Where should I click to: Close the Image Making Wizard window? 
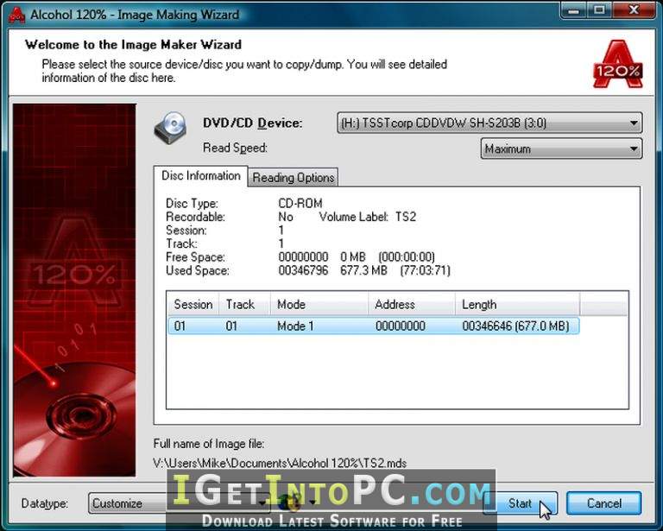pos(633,10)
